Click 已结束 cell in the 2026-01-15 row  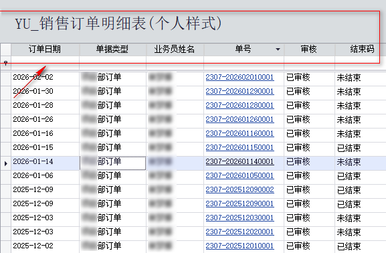pyautogui.click(x=361, y=149)
